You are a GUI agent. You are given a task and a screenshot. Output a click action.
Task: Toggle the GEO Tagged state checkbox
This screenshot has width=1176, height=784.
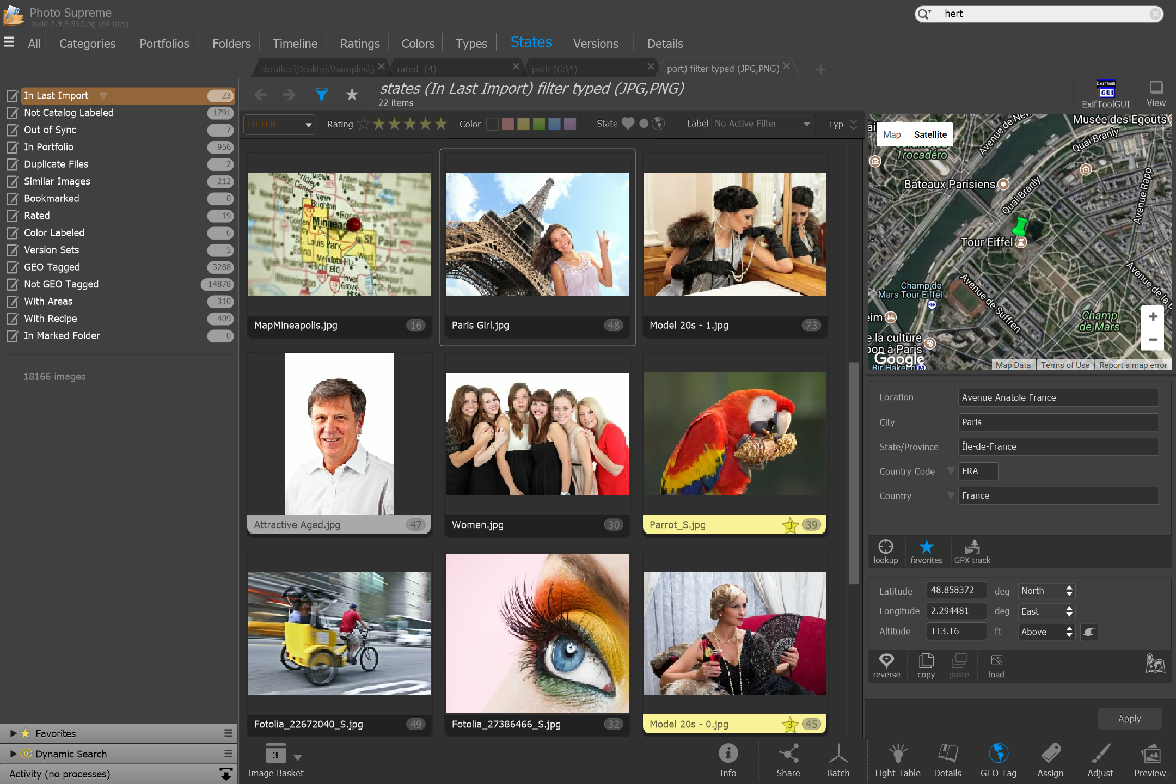pyautogui.click(x=12, y=267)
